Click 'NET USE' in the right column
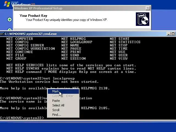 (x=117, y=52)
